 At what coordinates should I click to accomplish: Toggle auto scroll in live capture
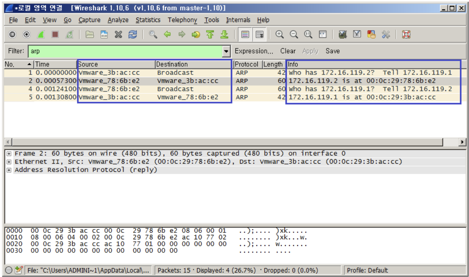(x=259, y=34)
